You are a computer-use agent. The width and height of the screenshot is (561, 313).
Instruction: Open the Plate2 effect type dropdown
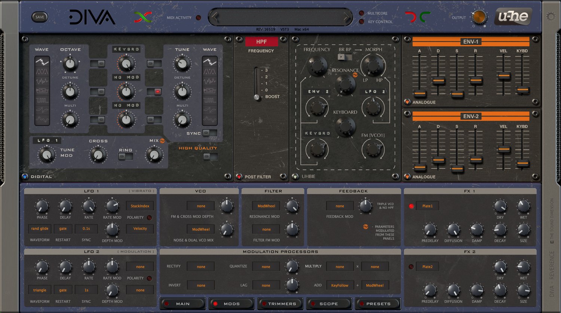tap(427, 267)
